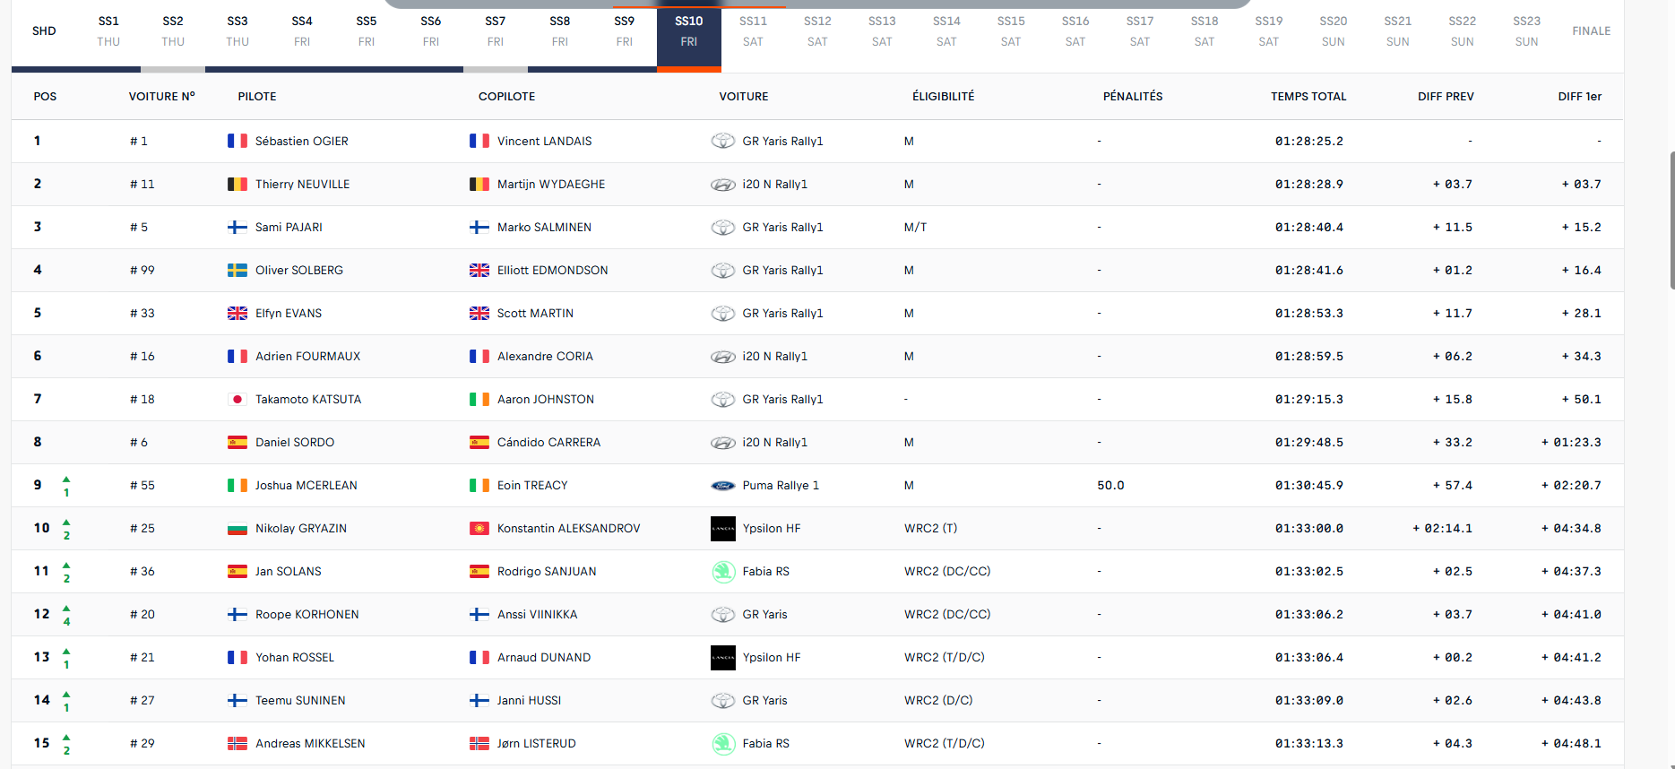Image resolution: width=1675 pixels, height=769 pixels.
Task: Click the WRC2 (T/D/C) eligibility for Rossel
Action: tap(945, 658)
